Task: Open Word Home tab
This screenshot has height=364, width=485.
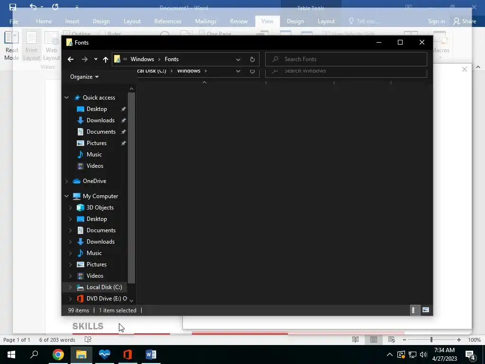Action: tap(44, 21)
